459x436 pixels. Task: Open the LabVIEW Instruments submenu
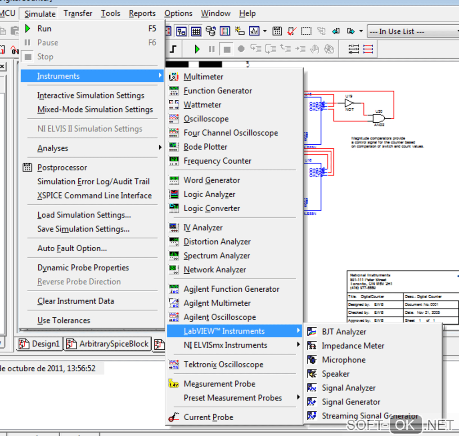click(x=234, y=331)
